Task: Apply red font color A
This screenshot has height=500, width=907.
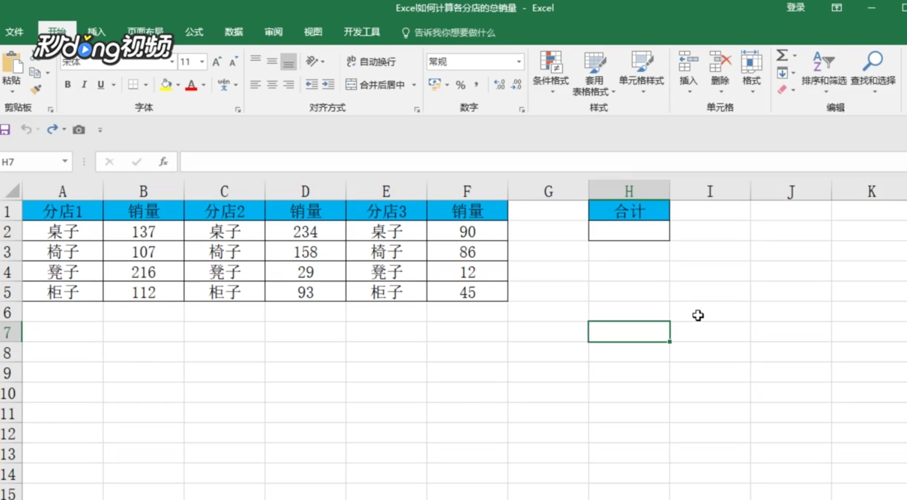Action: coord(191,85)
